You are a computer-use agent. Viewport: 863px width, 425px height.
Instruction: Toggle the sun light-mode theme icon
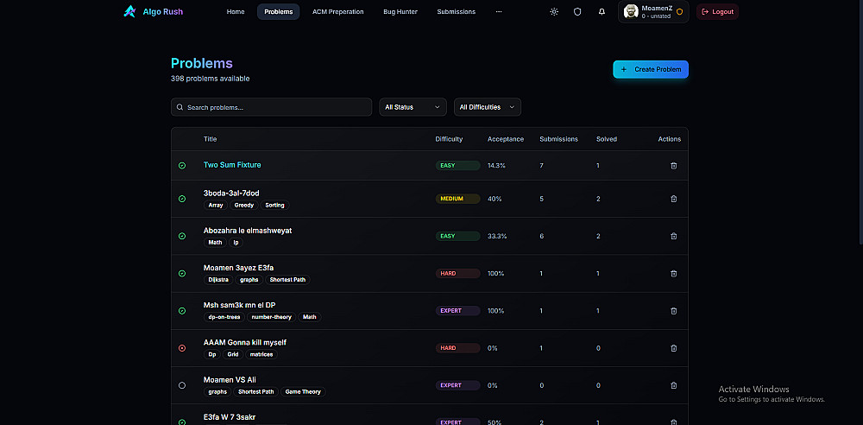point(554,11)
